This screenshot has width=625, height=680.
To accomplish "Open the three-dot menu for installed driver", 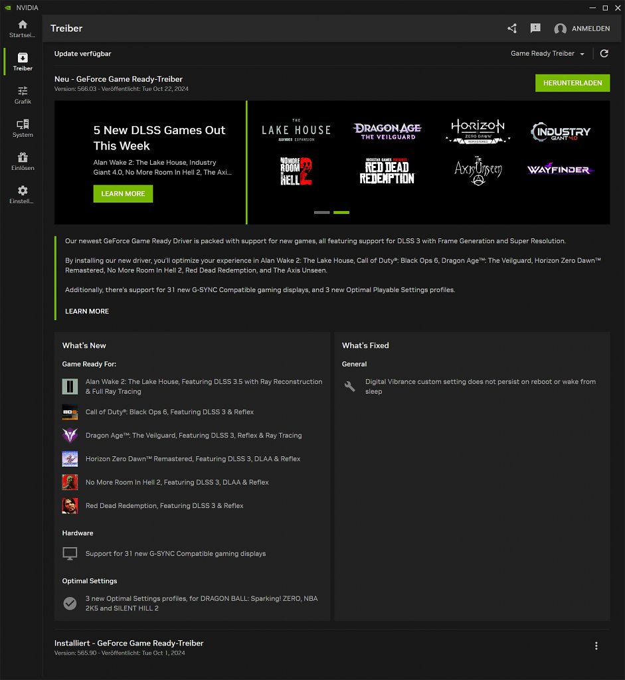I will click(x=596, y=645).
